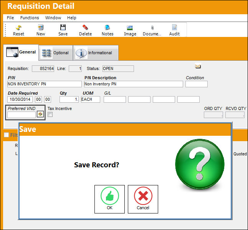This screenshot has height=230, width=248.
Task: Click the Date Required hour field
Action: pos(38,99)
